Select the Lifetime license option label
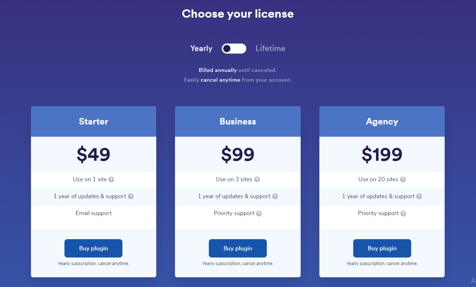Viewport: 476px width, 287px height. (270, 49)
